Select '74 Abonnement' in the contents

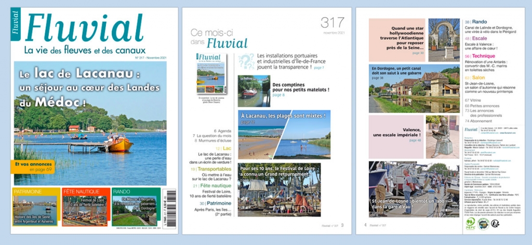(x=478, y=121)
